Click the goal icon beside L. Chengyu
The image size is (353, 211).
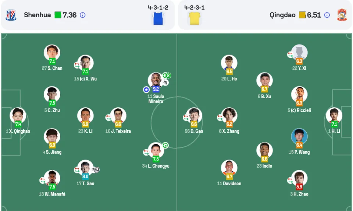165,145
